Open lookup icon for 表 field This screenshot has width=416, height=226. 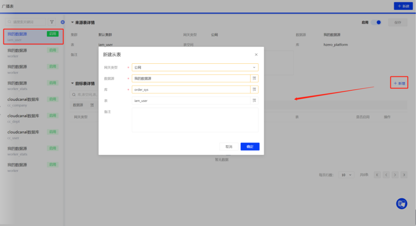pos(254,101)
